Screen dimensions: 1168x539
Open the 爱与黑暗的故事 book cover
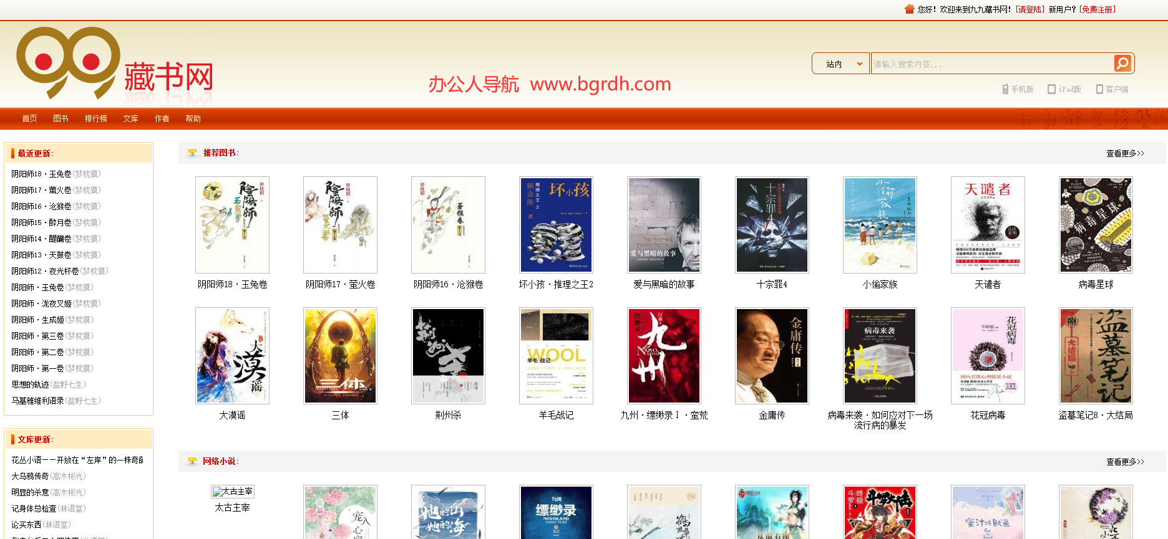pyautogui.click(x=664, y=225)
